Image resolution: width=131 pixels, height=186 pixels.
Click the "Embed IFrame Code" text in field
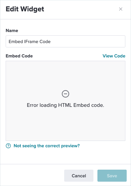pyautogui.click(x=30, y=41)
